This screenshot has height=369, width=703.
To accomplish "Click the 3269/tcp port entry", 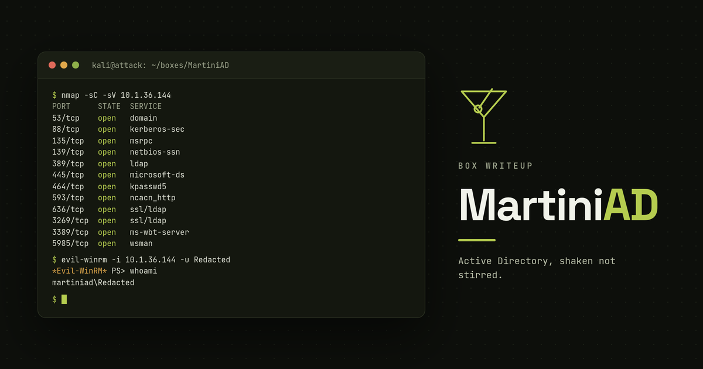I will pos(70,221).
